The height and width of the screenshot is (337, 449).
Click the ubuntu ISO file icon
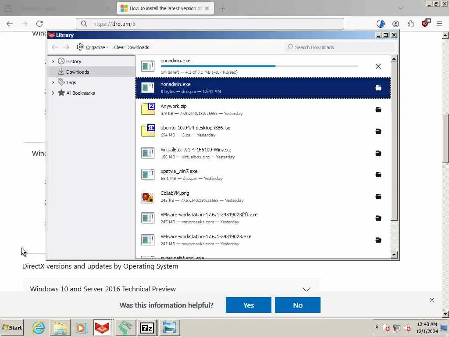(x=148, y=131)
